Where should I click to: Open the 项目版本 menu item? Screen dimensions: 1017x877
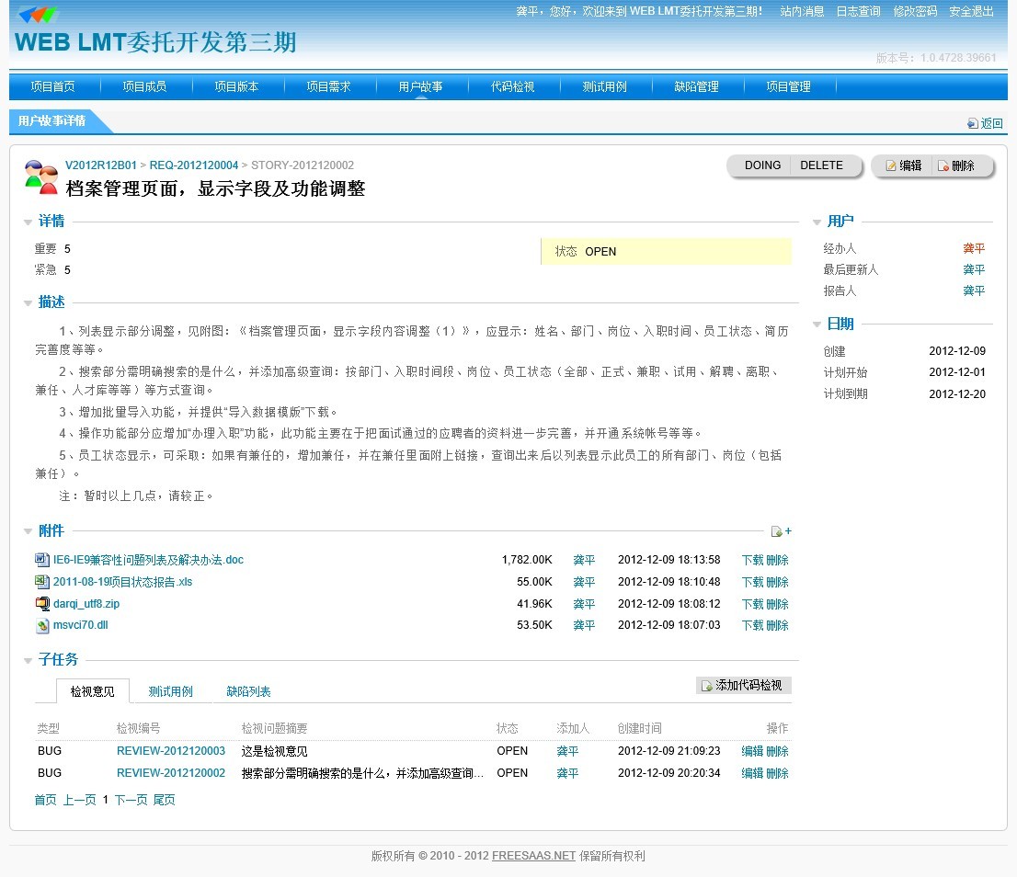pos(236,86)
